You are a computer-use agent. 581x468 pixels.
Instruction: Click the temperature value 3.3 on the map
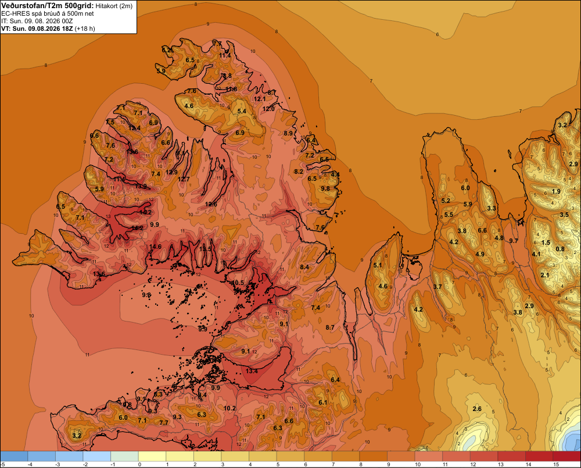pyautogui.click(x=492, y=208)
